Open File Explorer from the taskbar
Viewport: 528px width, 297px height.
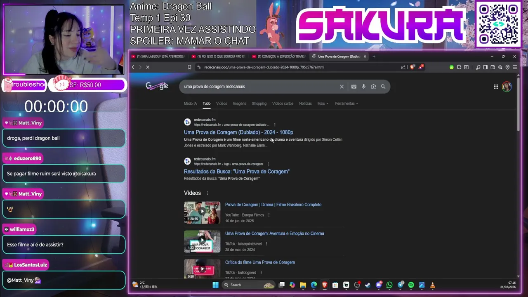303,285
